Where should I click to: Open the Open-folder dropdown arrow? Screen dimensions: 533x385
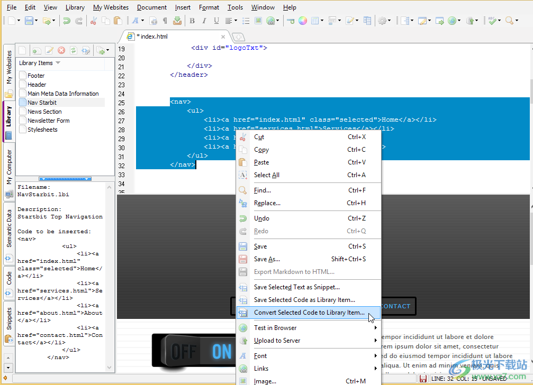(x=53, y=21)
